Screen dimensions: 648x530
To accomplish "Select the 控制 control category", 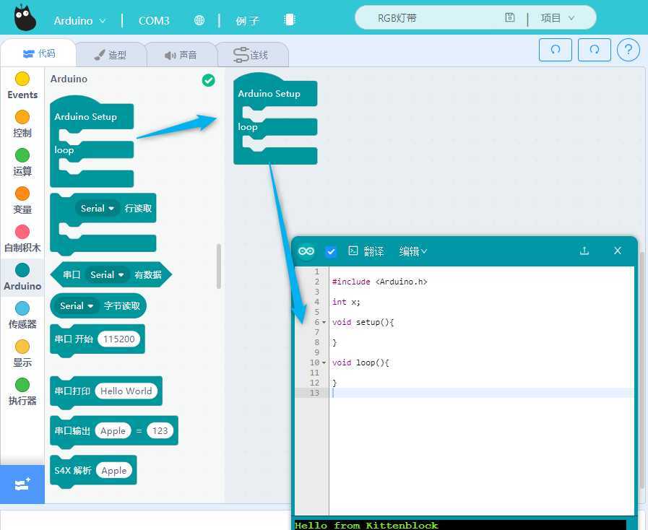I will (x=22, y=124).
